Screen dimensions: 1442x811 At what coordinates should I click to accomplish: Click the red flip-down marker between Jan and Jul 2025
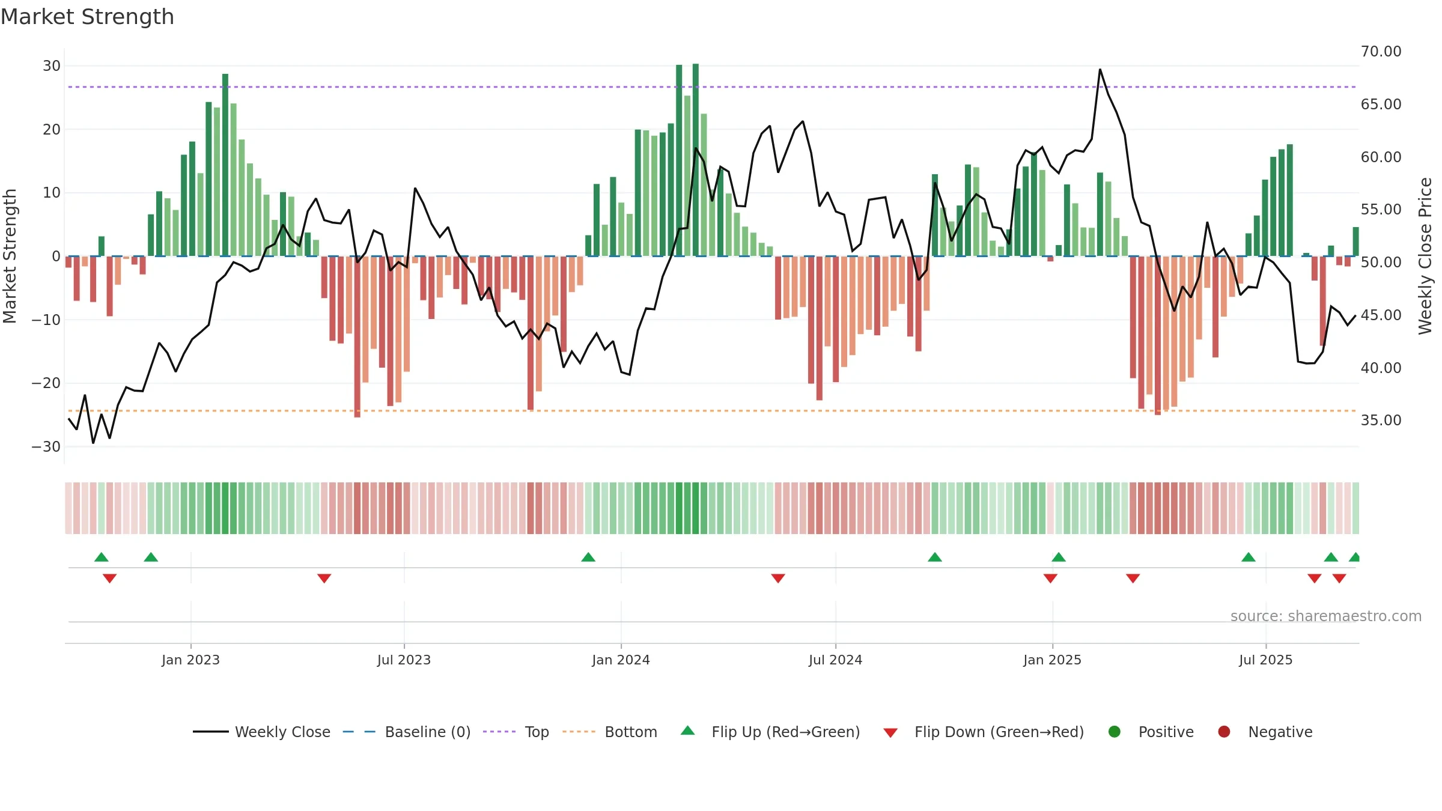click(x=1133, y=579)
